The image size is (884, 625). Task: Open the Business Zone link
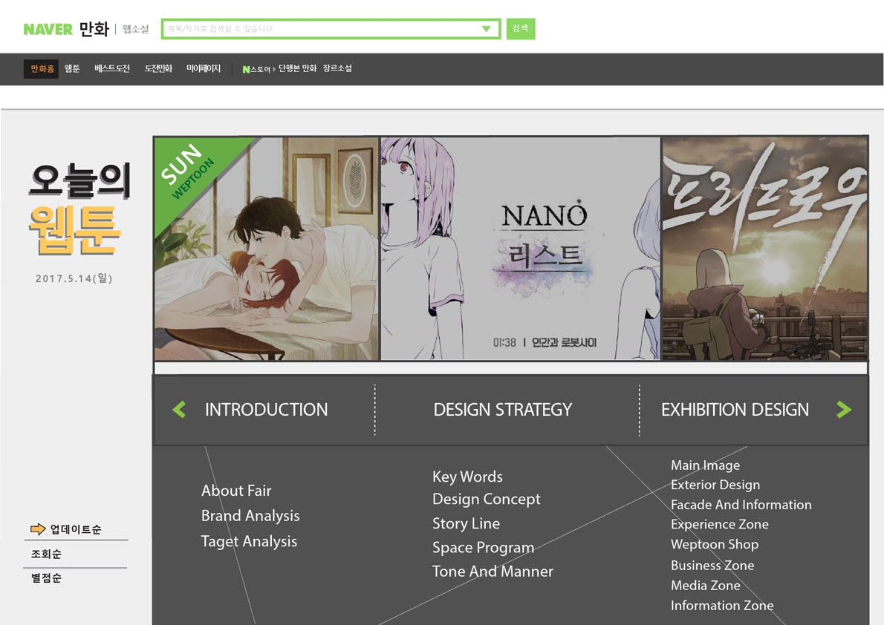pyautogui.click(x=712, y=566)
